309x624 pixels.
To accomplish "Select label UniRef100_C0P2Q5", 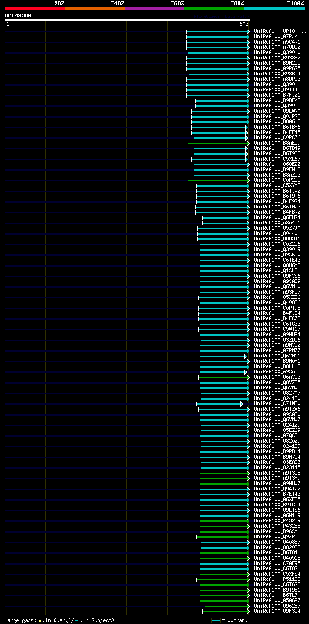I will (x=277, y=180).
